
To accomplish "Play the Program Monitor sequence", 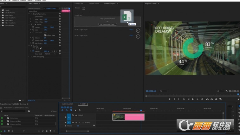I will coord(193,99).
